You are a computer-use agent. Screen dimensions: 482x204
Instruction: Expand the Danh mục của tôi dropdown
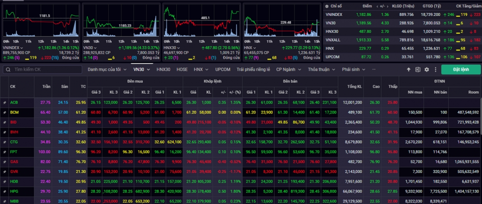click(107, 70)
